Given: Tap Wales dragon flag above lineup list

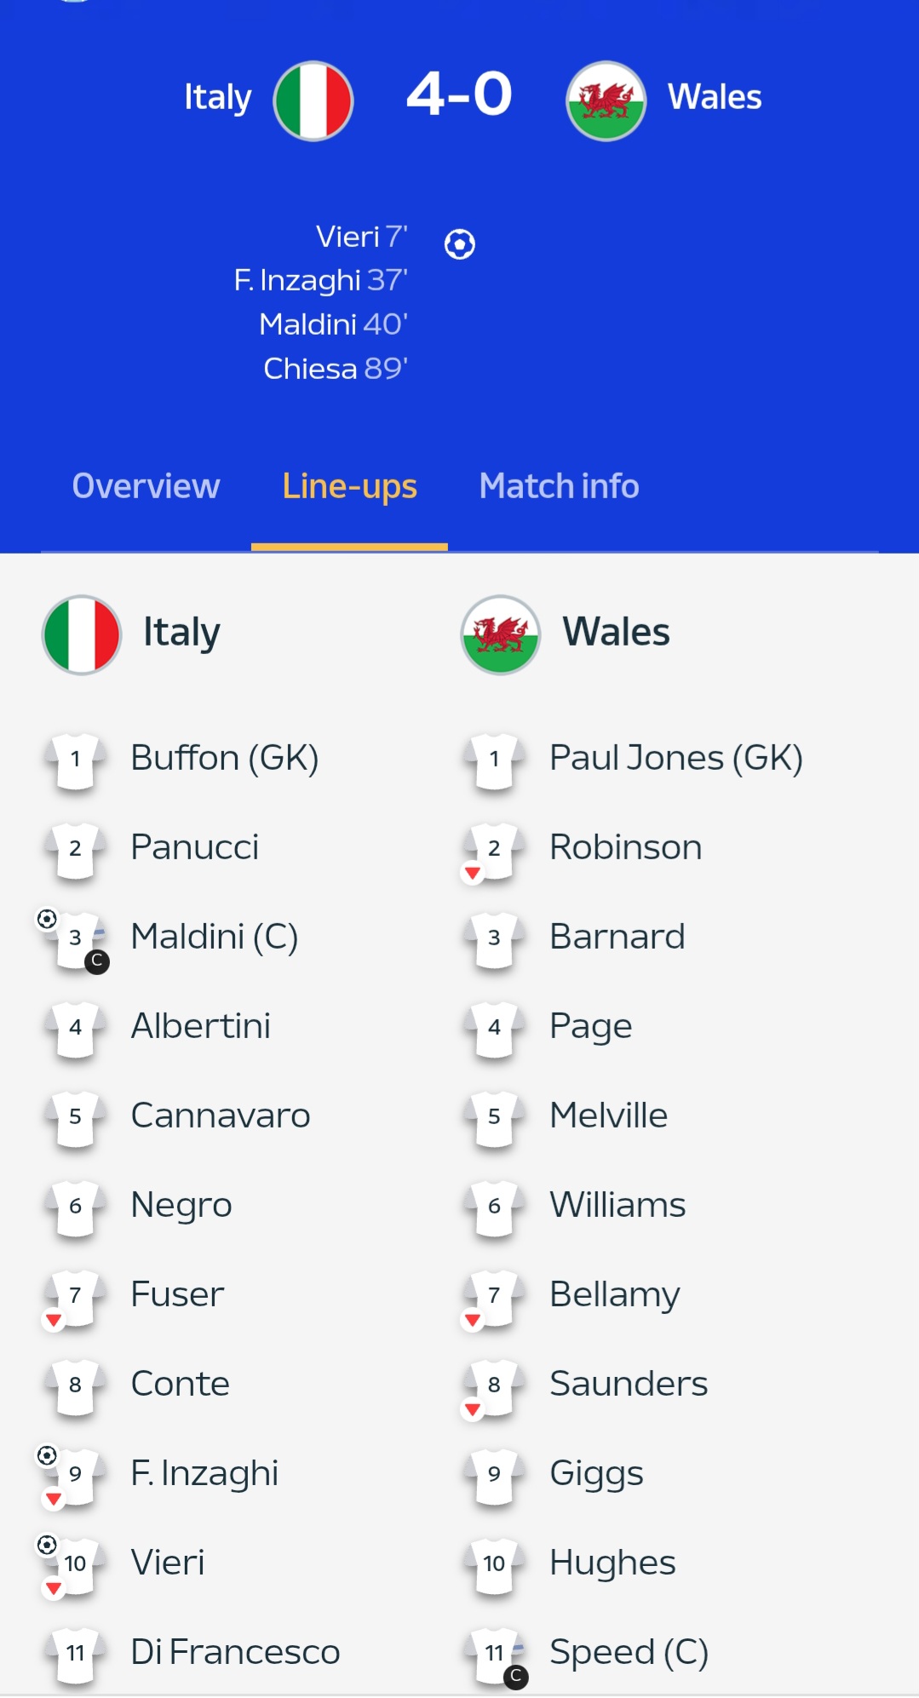Looking at the screenshot, I should point(501,634).
